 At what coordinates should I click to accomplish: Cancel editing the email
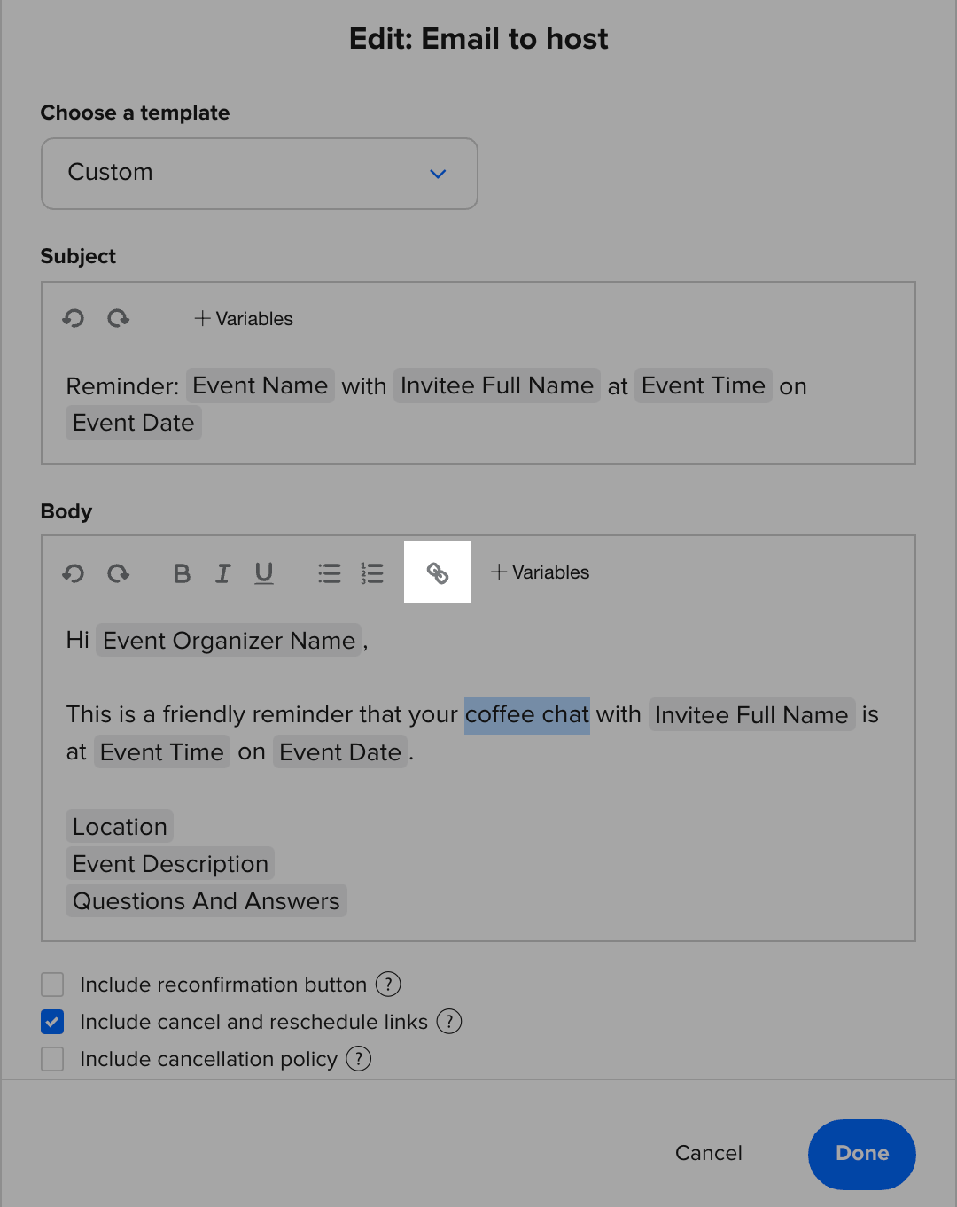tap(709, 1153)
